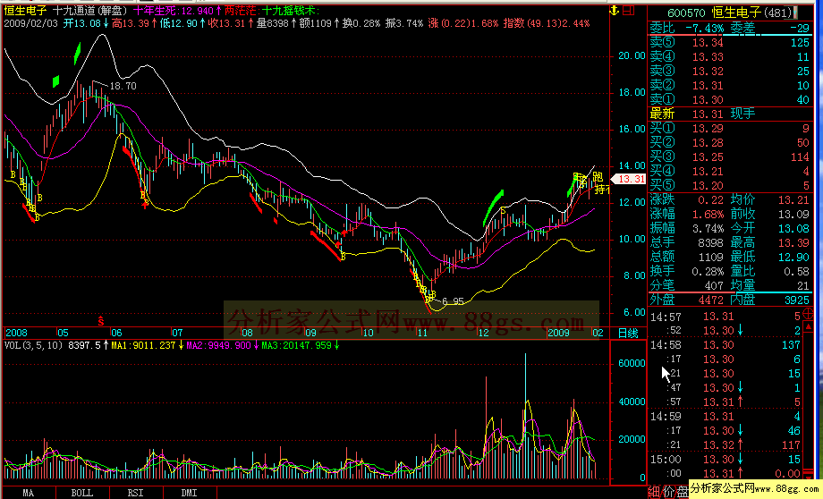Click the tick list scroll-up arrow
823x499 pixels.
809,327
